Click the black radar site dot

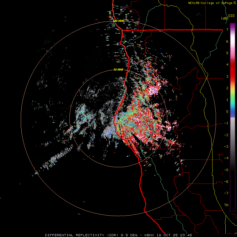click(118, 118)
